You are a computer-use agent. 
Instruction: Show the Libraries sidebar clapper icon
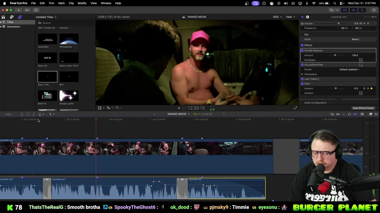click(x=3, y=17)
